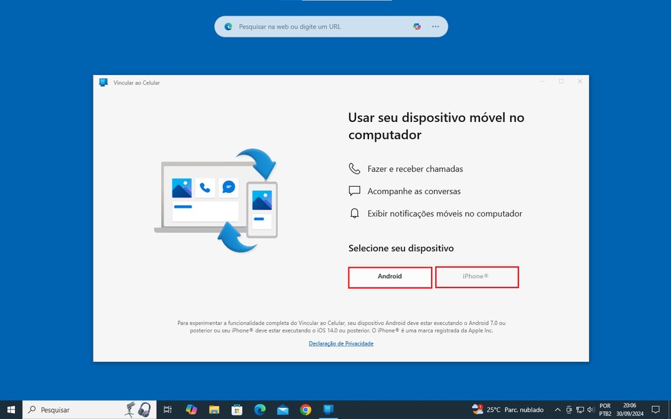The image size is (671, 419).
Task: Click Usar seu dispositivo móvel no computador heading
Action: pos(436,126)
